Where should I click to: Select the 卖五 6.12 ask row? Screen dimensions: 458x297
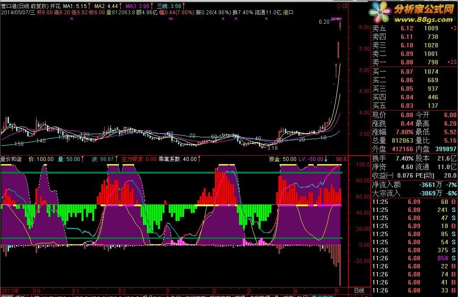[414, 28]
